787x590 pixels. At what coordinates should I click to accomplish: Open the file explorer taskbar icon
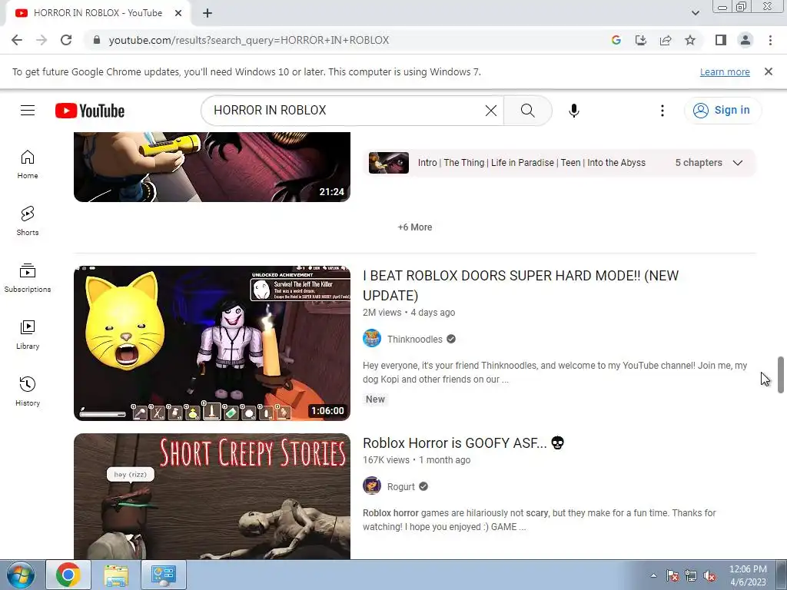(x=116, y=575)
